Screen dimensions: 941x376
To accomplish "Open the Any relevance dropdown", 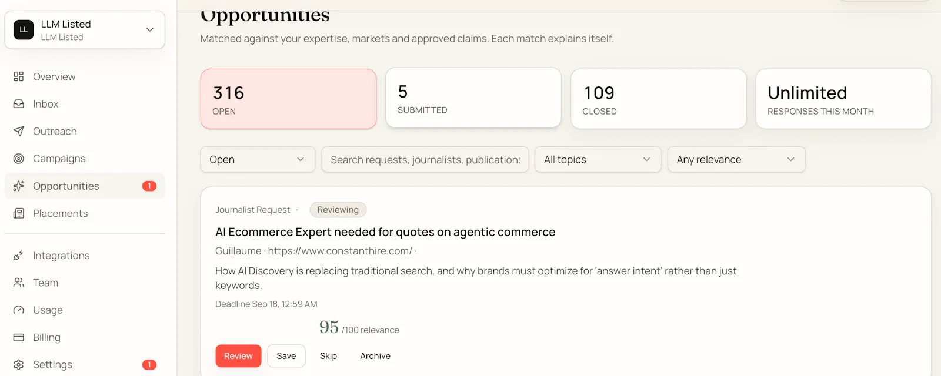I will pos(736,159).
